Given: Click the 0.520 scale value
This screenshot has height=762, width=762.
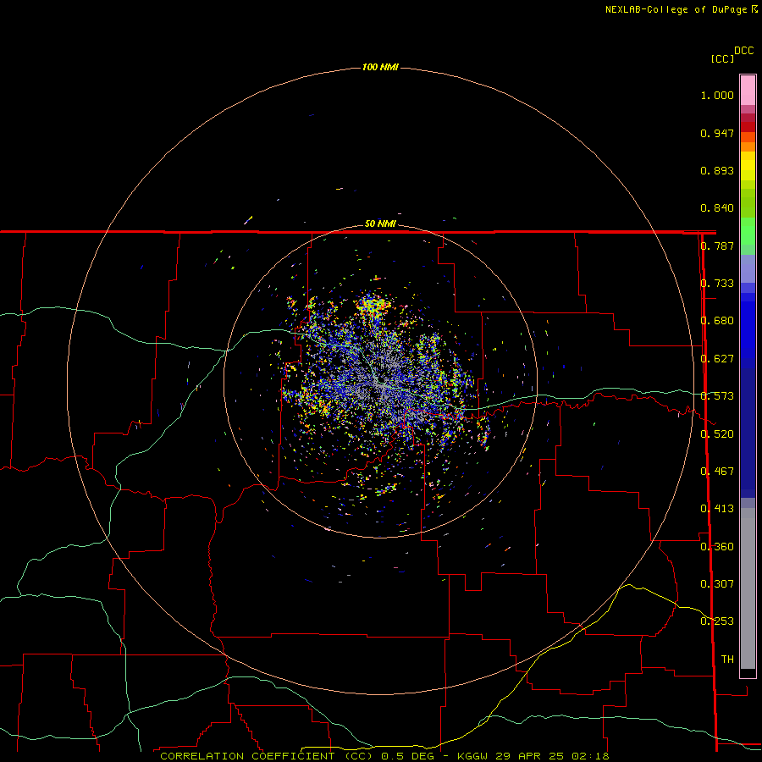Looking at the screenshot, I should pos(717,434).
